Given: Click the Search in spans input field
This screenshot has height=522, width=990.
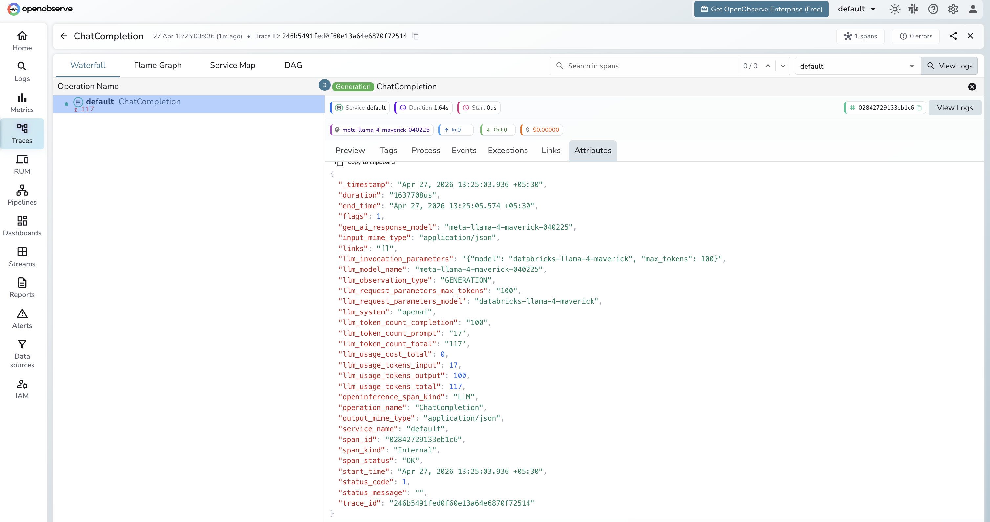Looking at the screenshot, I should click(646, 66).
